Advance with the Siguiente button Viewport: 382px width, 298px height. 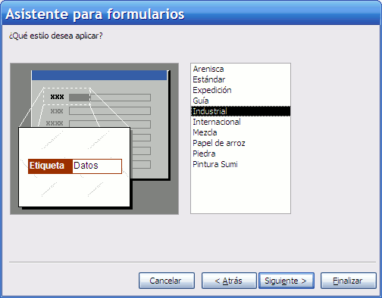[286, 281]
